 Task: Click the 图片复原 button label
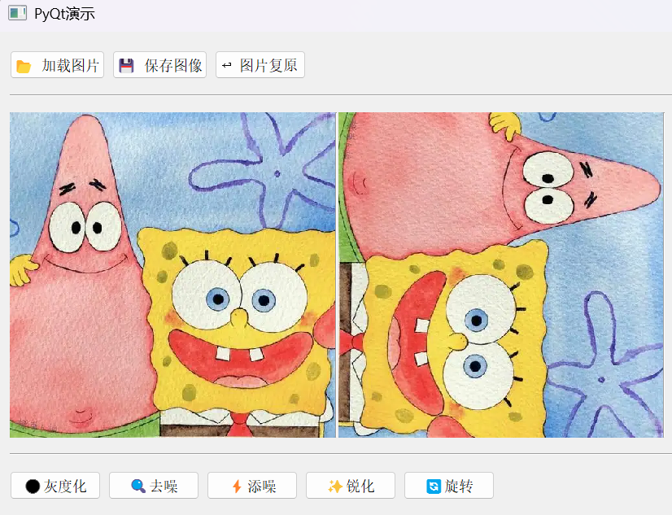pos(268,66)
